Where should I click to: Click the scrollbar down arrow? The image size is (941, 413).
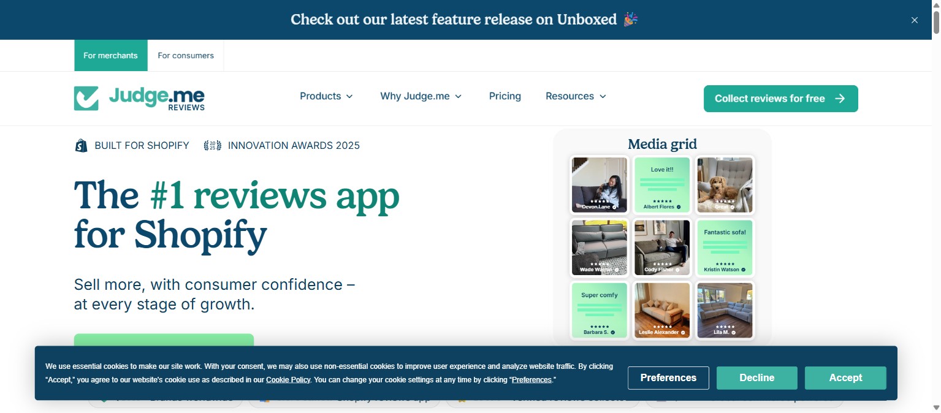(x=936, y=407)
